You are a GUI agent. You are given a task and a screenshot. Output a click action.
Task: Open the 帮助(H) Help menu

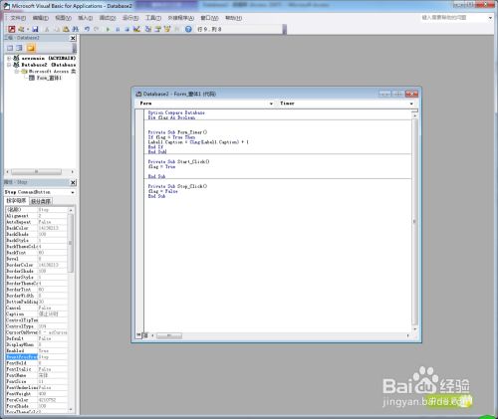[x=233, y=18]
